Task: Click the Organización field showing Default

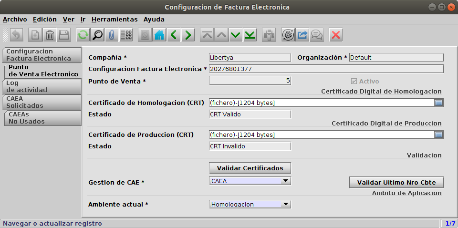Action: point(396,58)
